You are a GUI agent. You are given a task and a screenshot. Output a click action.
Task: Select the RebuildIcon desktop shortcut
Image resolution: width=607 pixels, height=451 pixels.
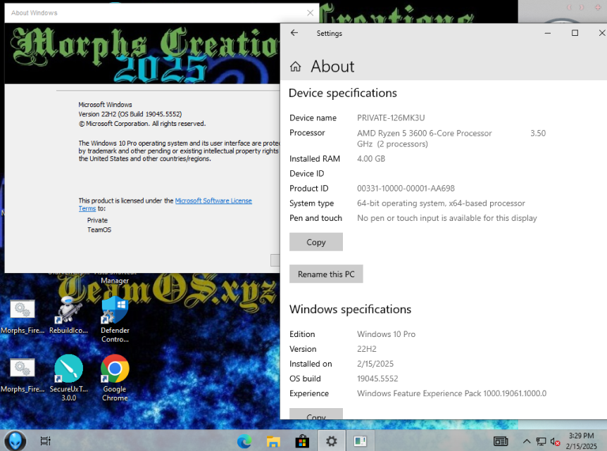(x=68, y=315)
